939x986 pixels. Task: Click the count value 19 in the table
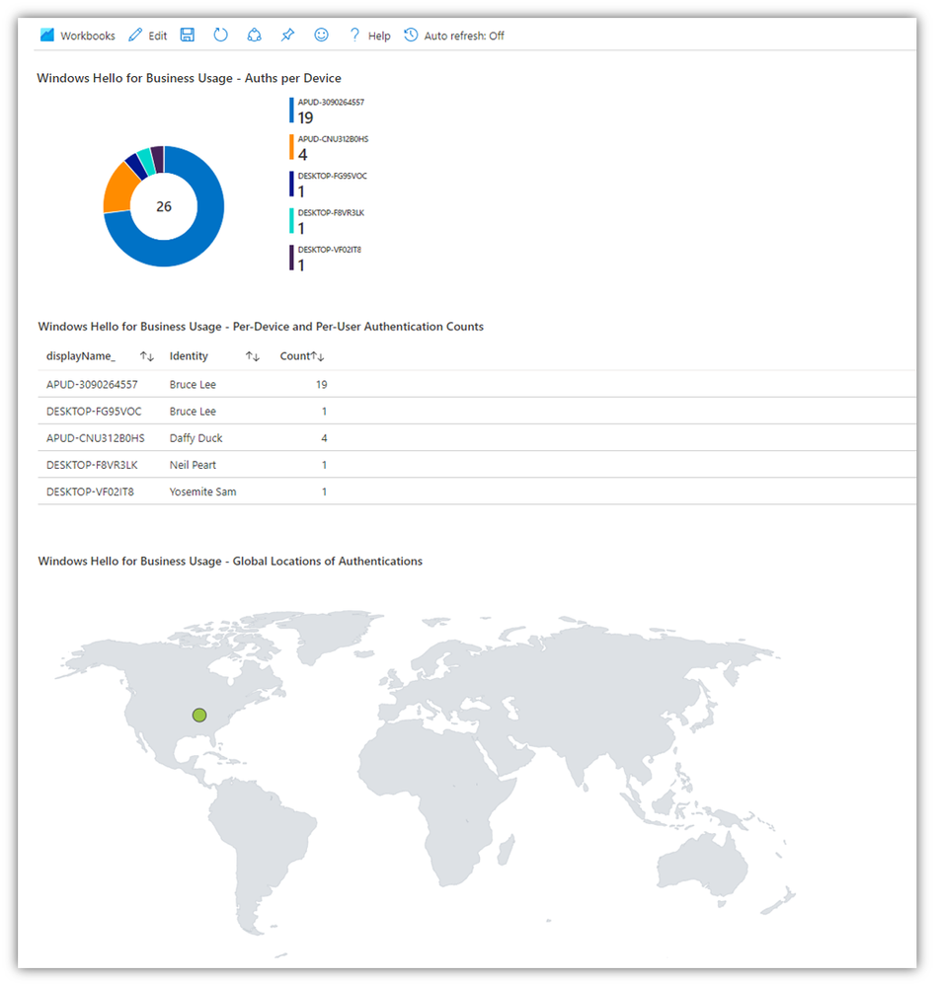(321, 384)
